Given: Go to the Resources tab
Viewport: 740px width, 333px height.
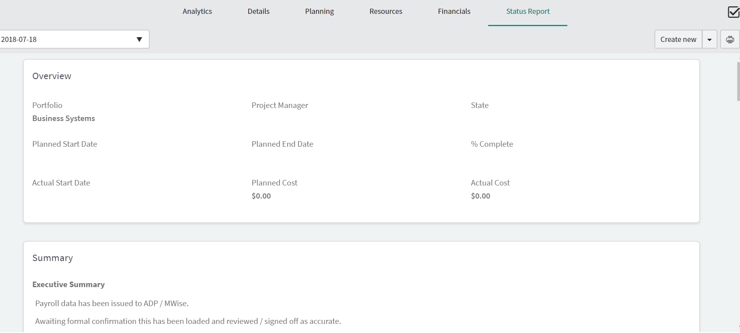Looking at the screenshot, I should coord(386,11).
